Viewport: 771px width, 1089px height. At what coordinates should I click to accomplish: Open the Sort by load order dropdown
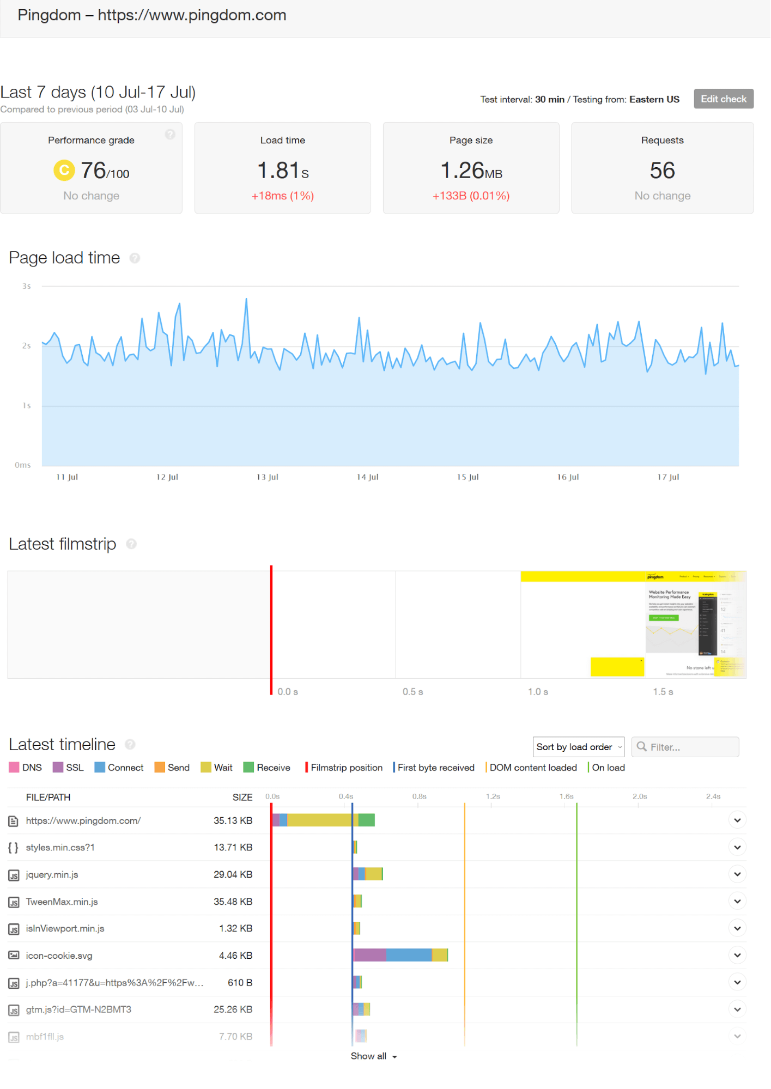point(579,747)
